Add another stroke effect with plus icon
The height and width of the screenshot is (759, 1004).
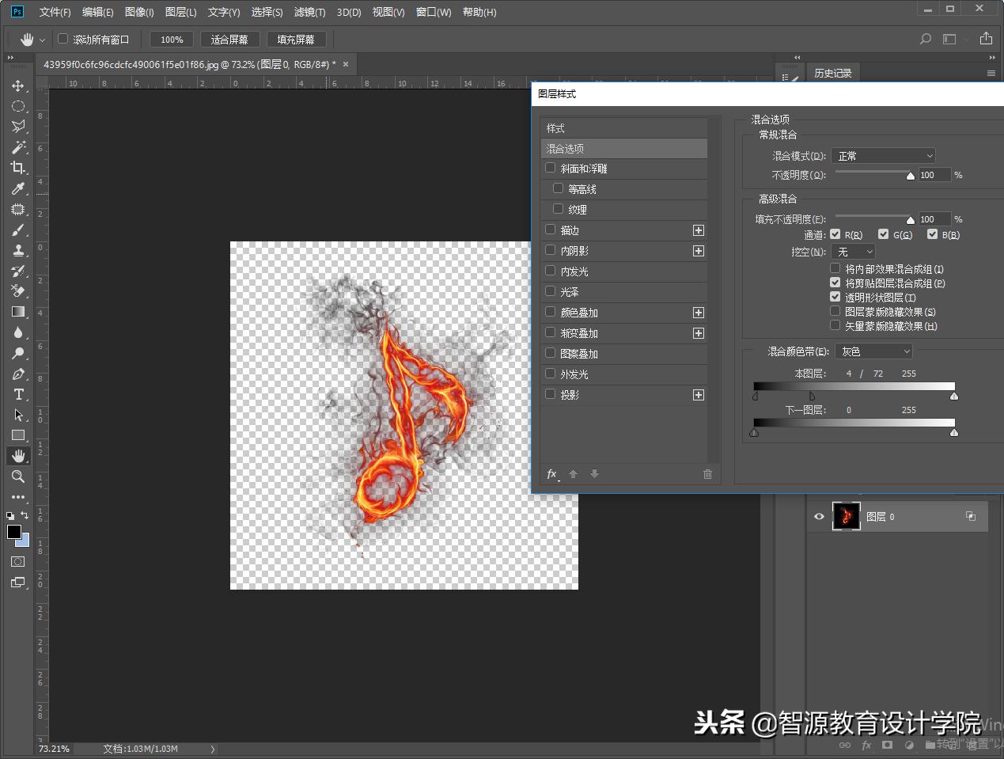[699, 230]
